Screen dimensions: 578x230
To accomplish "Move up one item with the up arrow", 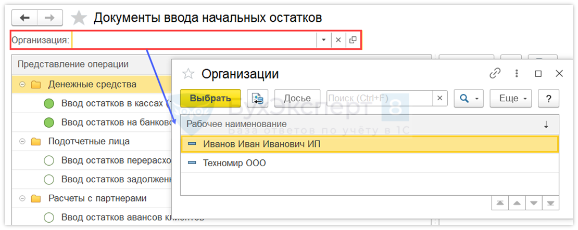I will pyautogui.click(x=517, y=203).
